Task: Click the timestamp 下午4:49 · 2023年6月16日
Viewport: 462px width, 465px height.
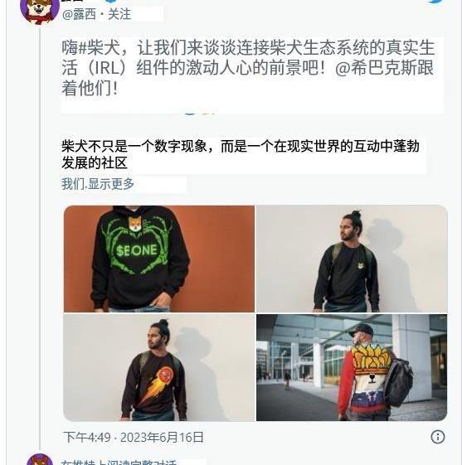Action: coord(134,438)
